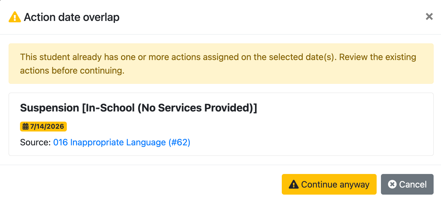The height and width of the screenshot is (202, 441).
Task: Open the 016 Inappropriate Language source link
Action: pos(122,143)
